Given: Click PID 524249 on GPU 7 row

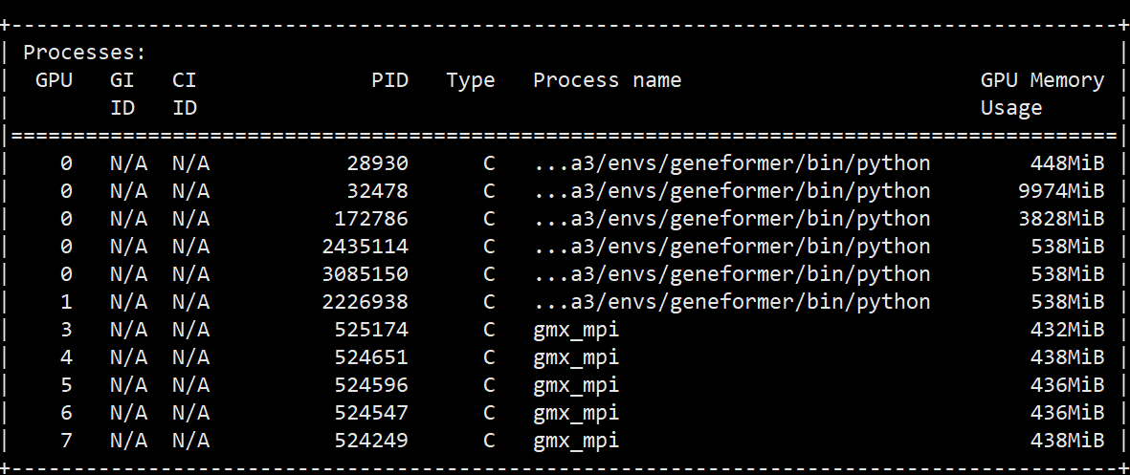Looking at the screenshot, I should [371, 440].
